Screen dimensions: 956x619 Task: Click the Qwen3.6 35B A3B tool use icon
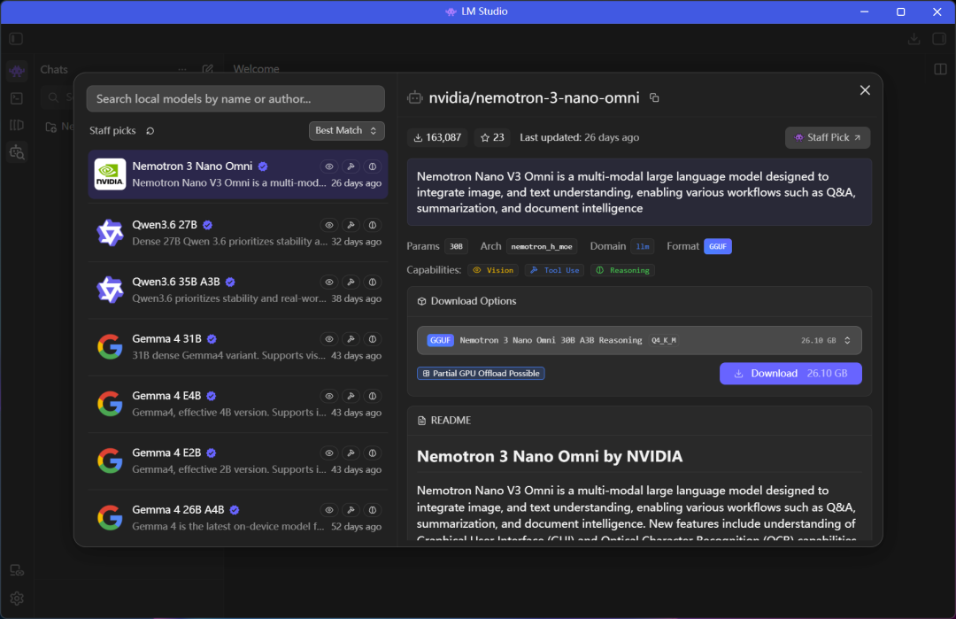351,282
